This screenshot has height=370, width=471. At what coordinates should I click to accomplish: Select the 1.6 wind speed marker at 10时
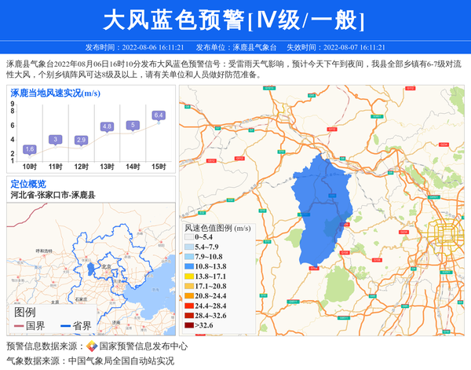[30, 149]
